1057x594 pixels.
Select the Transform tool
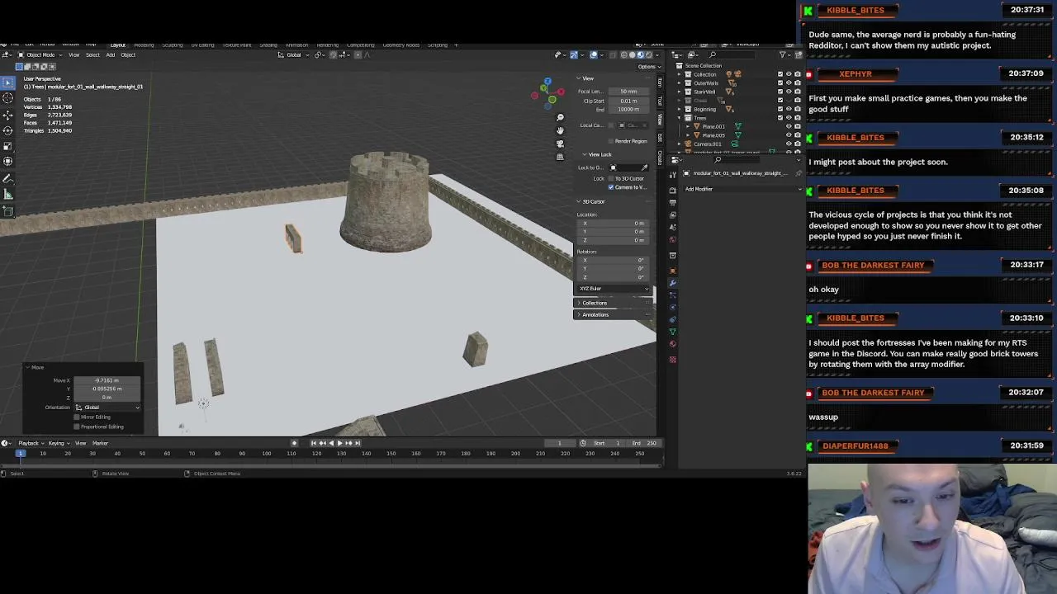coord(8,161)
